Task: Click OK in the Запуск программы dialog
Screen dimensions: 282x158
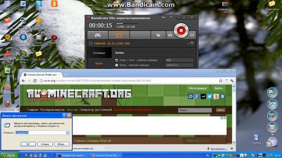Action: [x=28, y=144]
